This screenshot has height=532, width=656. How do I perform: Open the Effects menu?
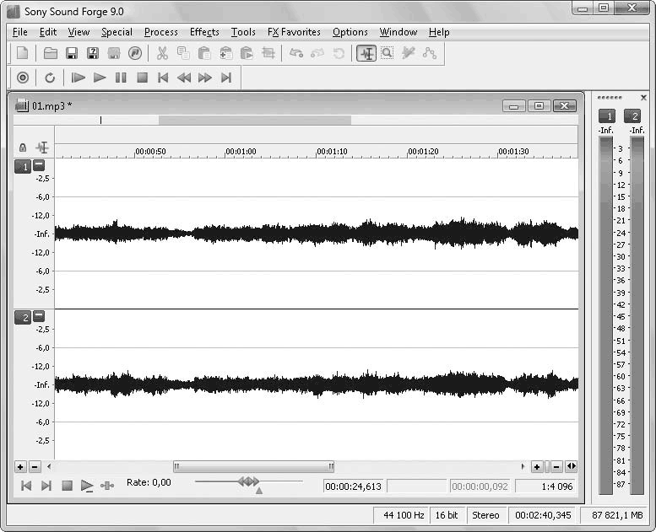click(x=204, y=32)
